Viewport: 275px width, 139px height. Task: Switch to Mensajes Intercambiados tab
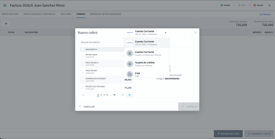coord(106,14)
